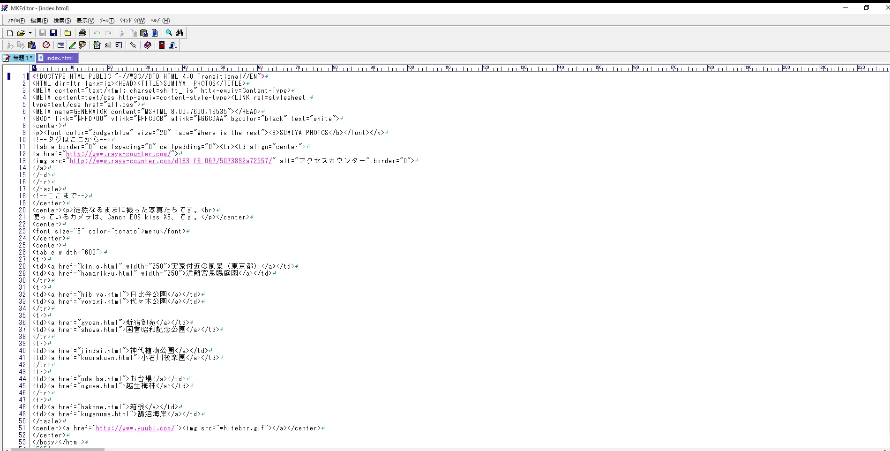Switch to the 無題 1 tab
This screenshot has width=890, height=451.
click(x=18, y=58)
